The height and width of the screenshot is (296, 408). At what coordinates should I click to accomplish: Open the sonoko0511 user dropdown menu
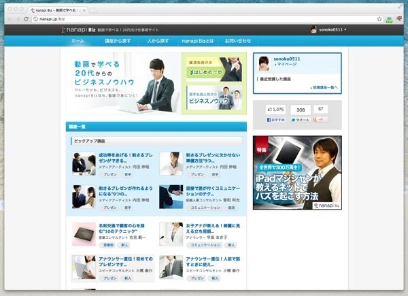point(329,29)
